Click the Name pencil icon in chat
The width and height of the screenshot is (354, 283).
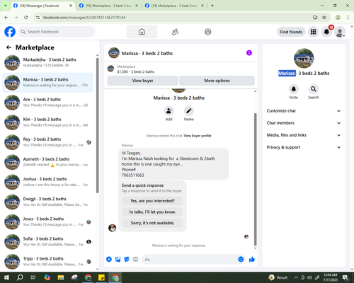(189, 110)
